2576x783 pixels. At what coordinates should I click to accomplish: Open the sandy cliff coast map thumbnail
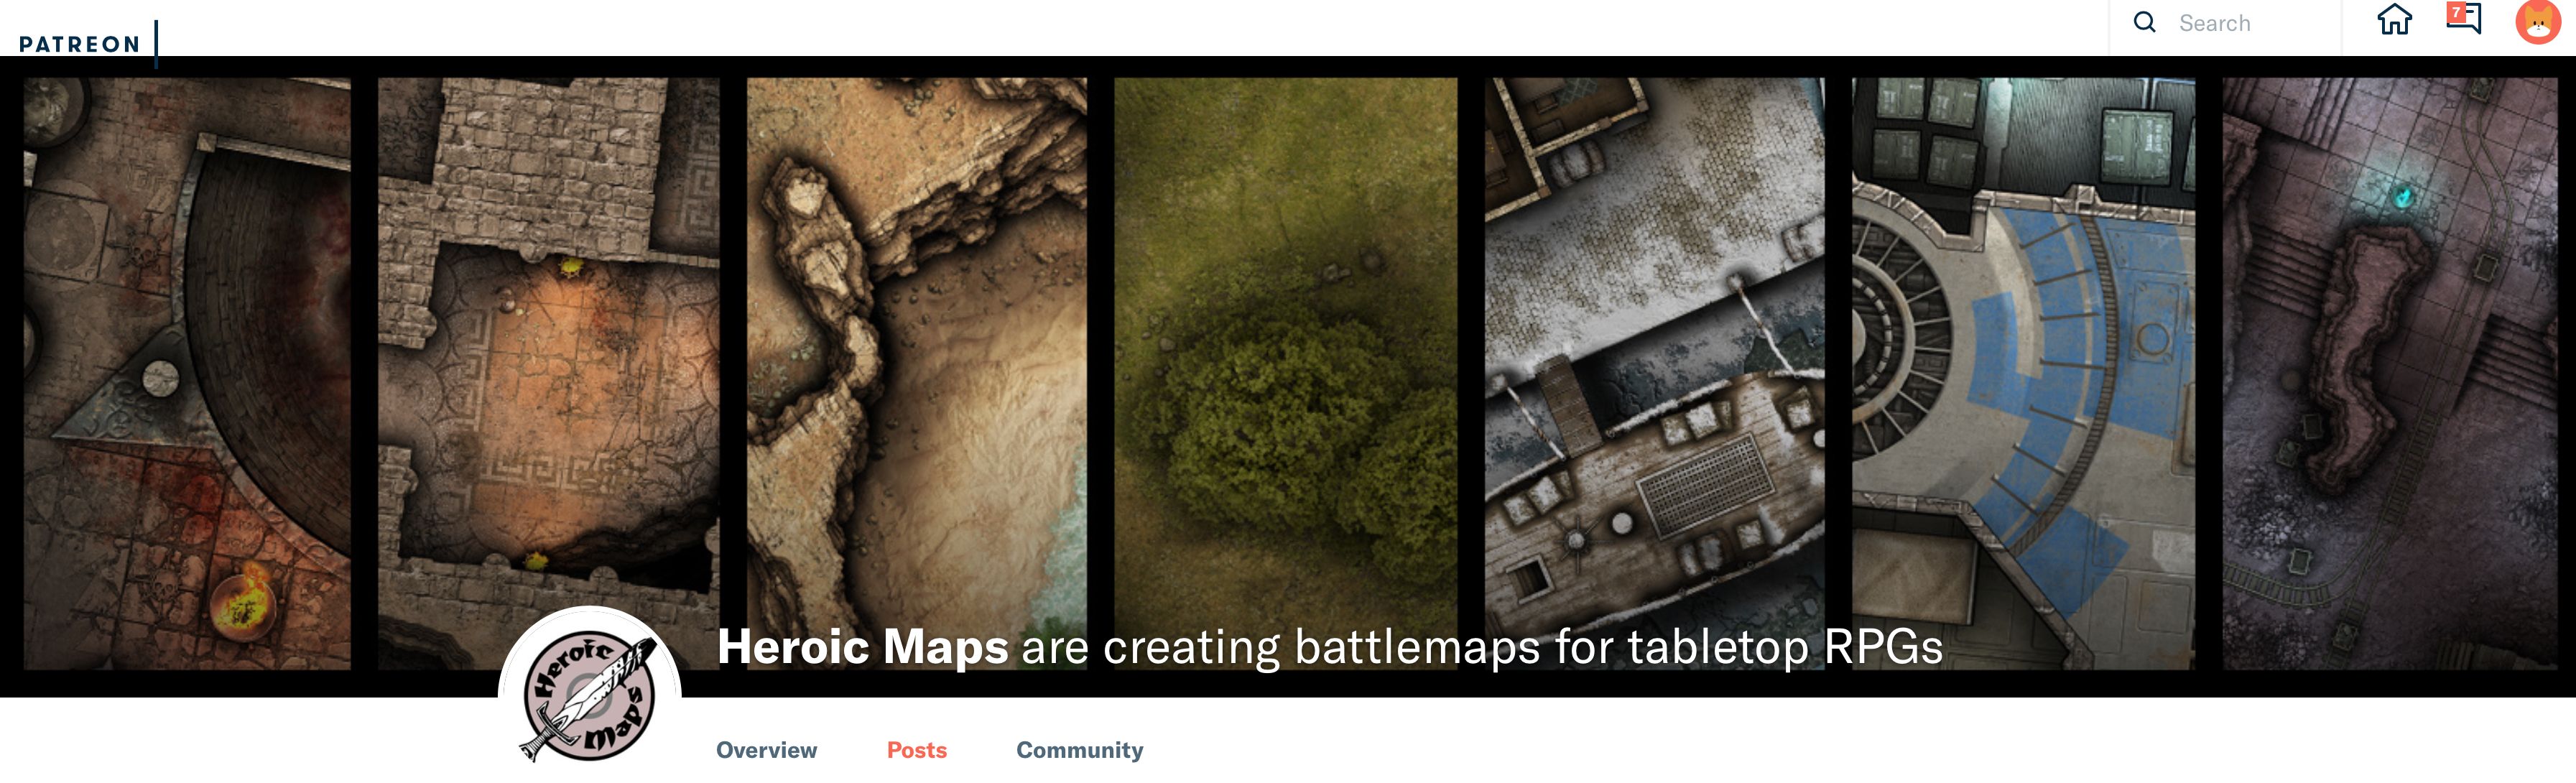coord(916,373)
